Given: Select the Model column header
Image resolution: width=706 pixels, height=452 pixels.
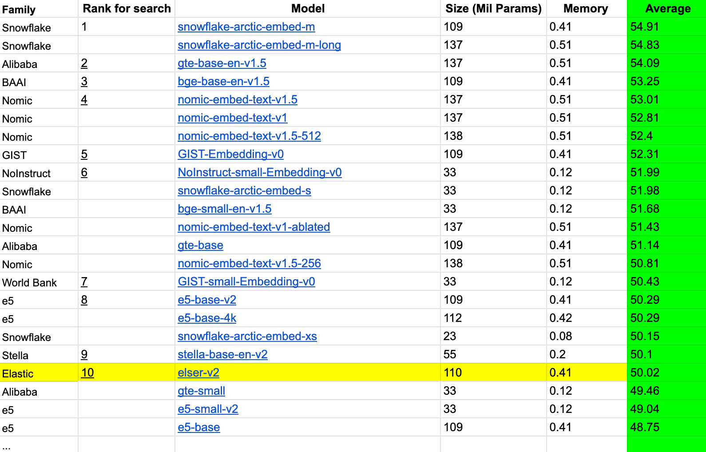Looking at the screenshot, I should tap(308, 9).
